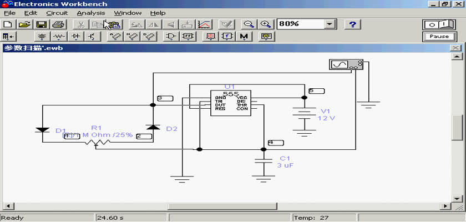This screenshot has height=222, width=466.
Task: Pause the running simulation
Action: pos(439,37)
